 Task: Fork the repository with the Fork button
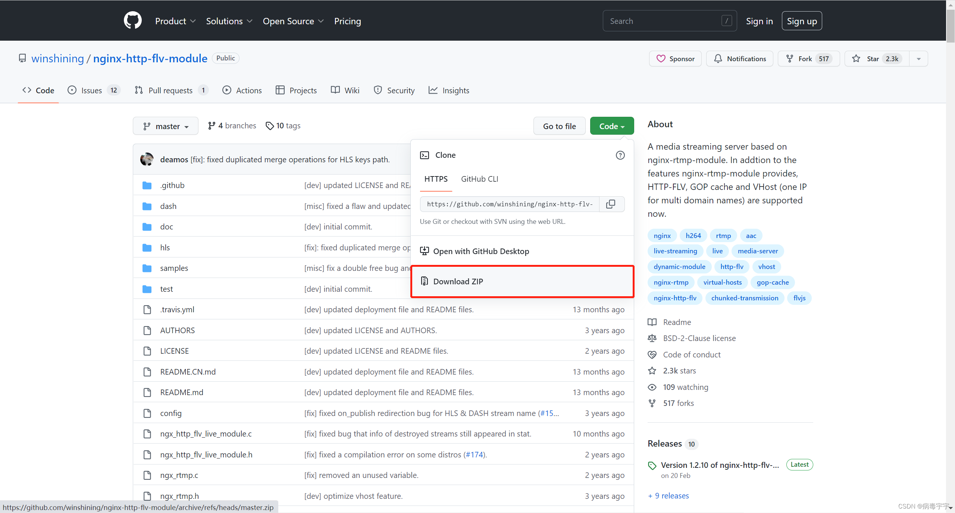click(809, 59)
